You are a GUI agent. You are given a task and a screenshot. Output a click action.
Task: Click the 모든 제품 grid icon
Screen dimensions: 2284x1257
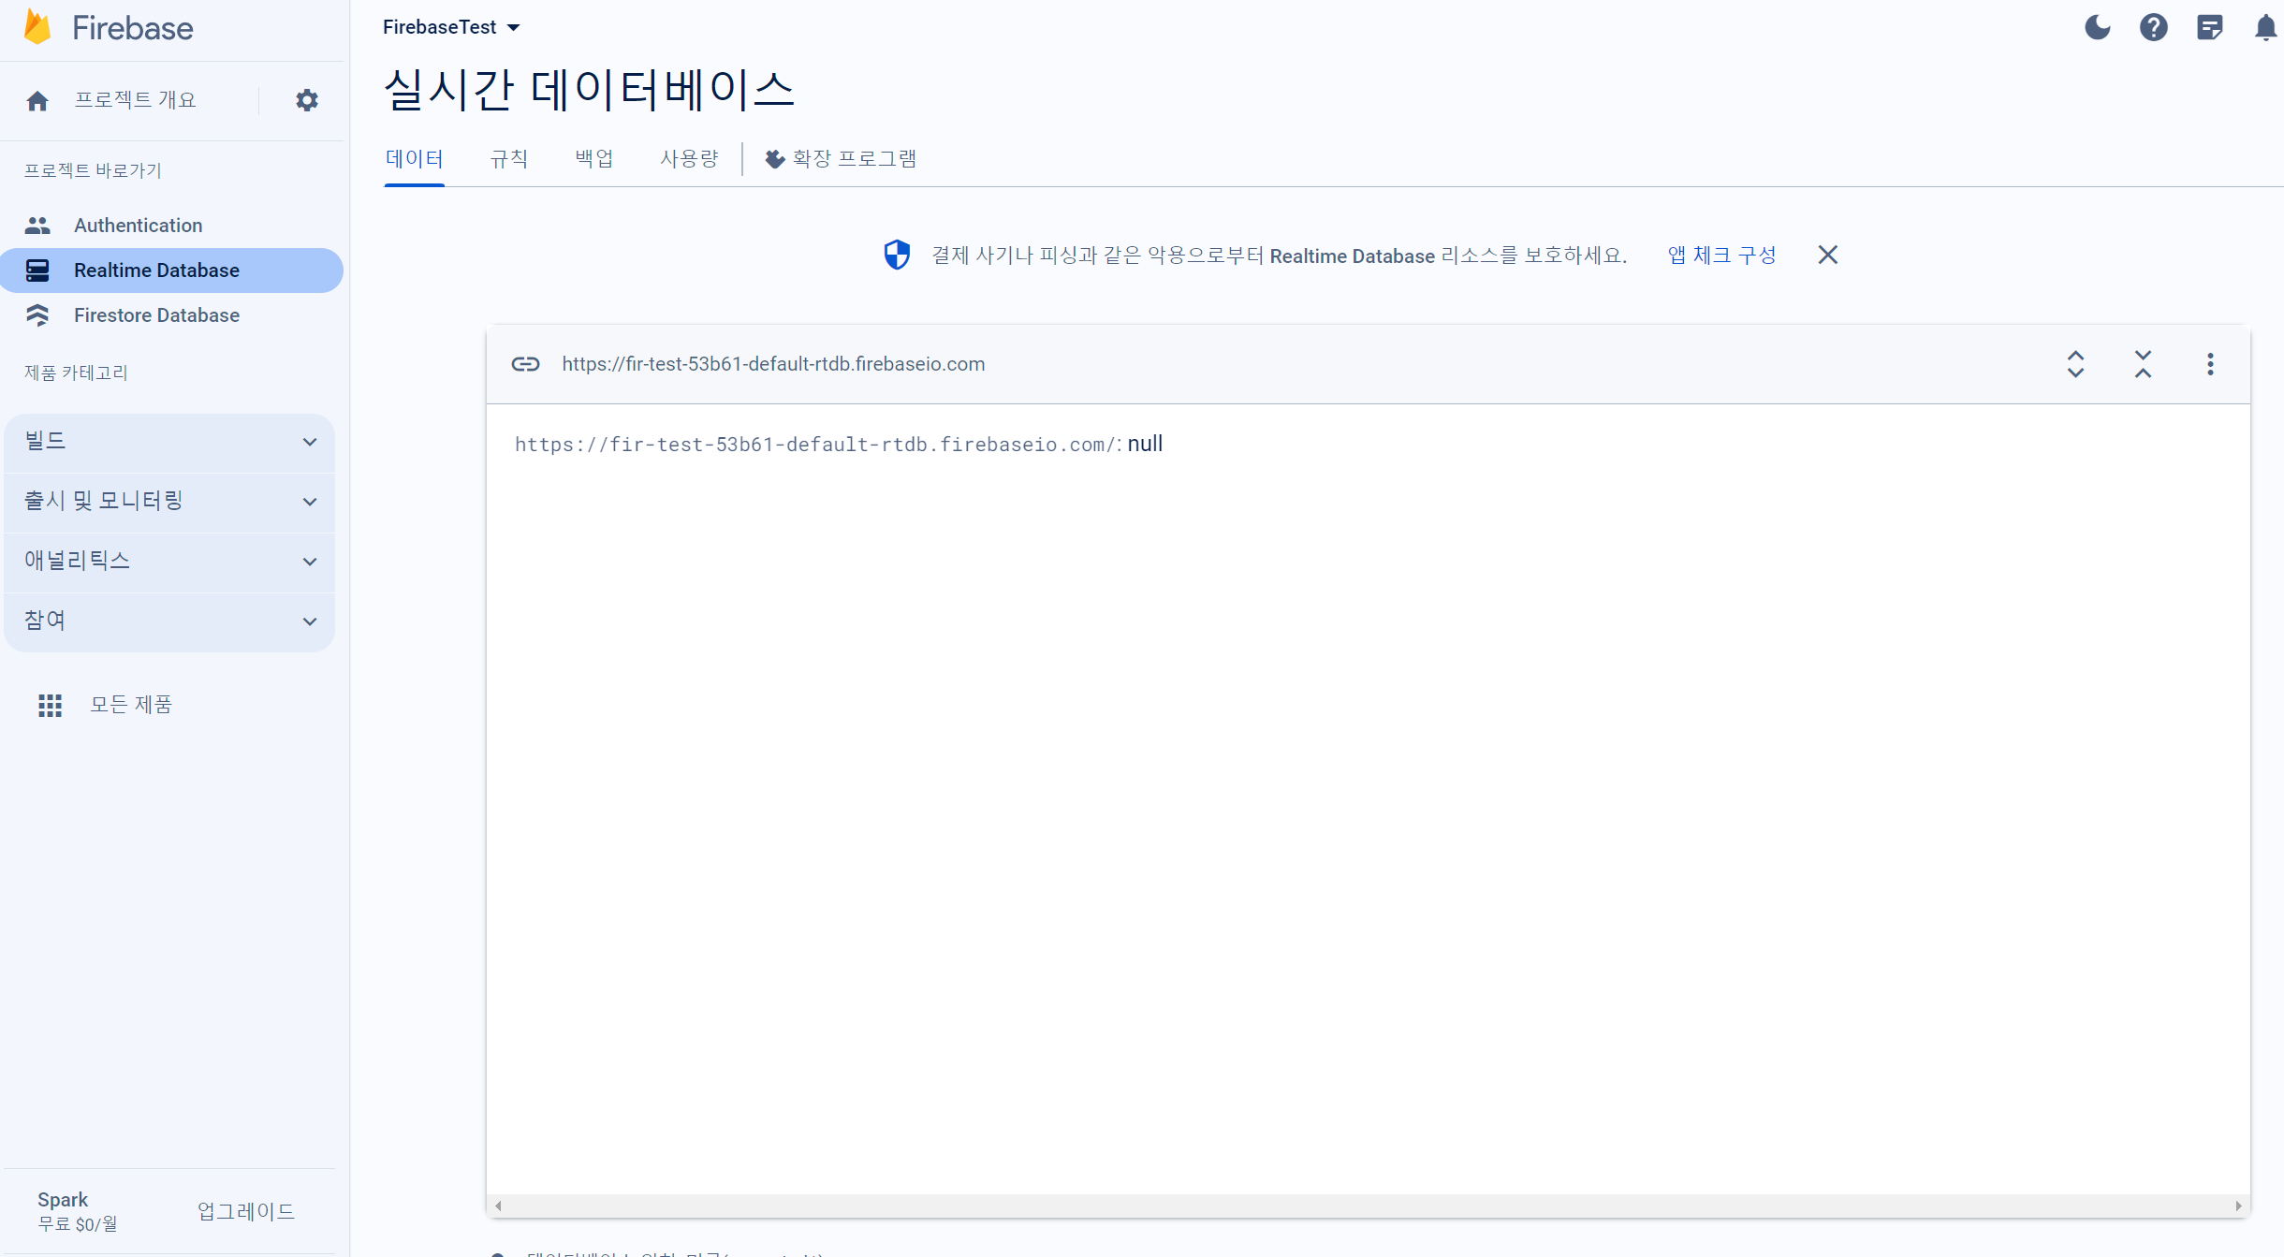point(50,705)
